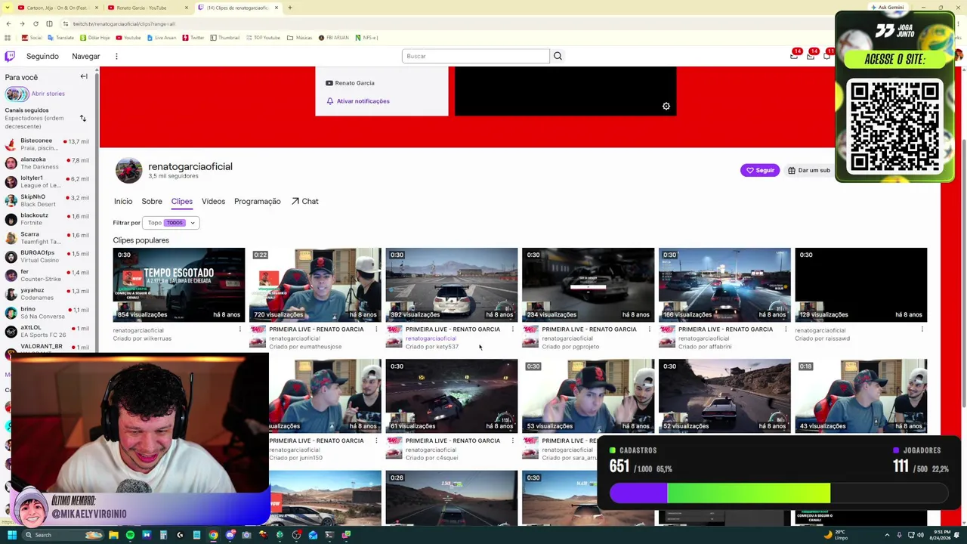967x544 pixels.
Task: Open Windows Start menu
Action: (x=12, y=535)
